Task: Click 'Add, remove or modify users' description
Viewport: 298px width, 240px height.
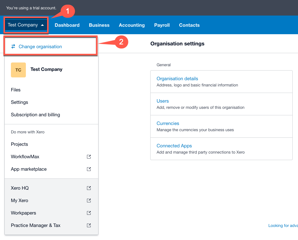Action: (x=200, y=108)
